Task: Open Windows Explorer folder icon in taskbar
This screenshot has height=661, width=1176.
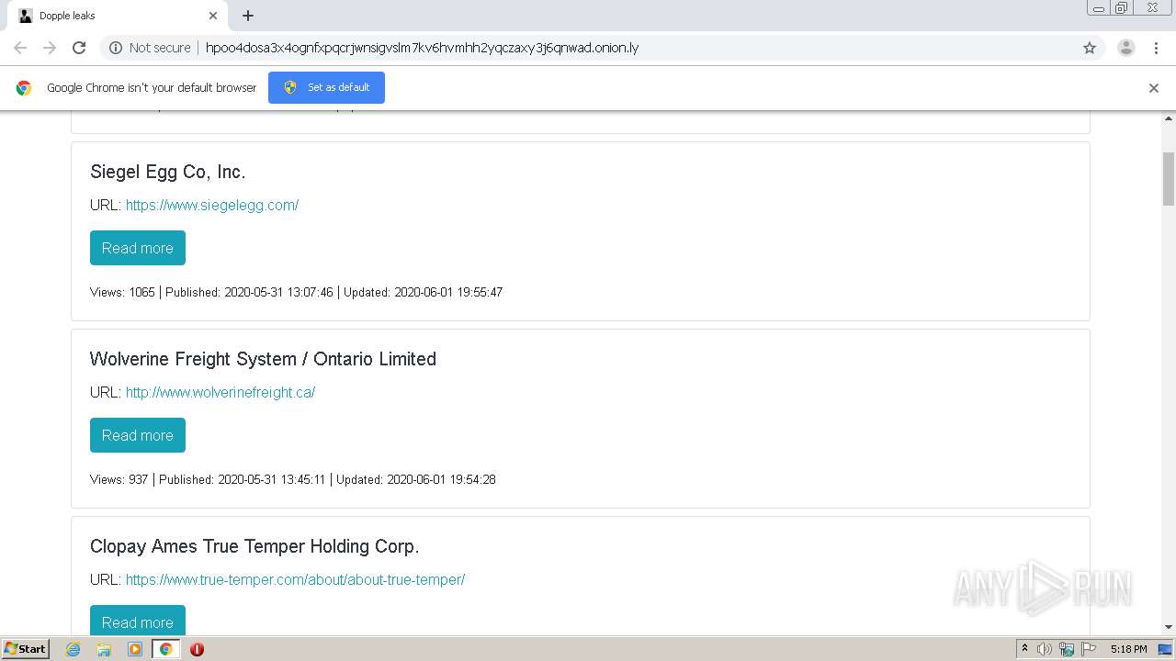Action: (x=104, y=649)
